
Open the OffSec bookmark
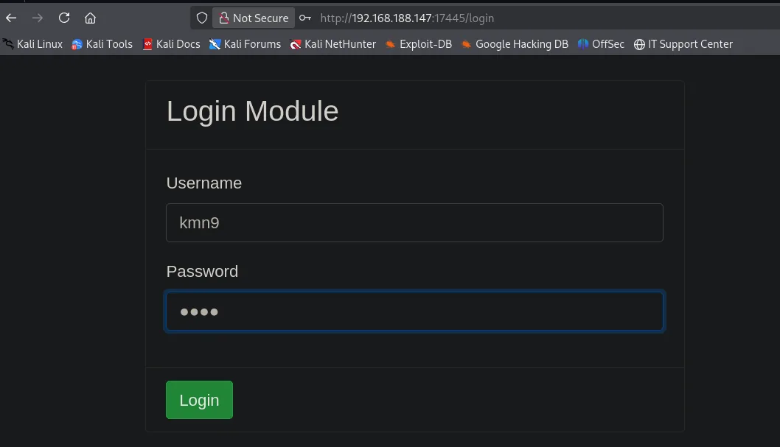click(x=601, y=44)
